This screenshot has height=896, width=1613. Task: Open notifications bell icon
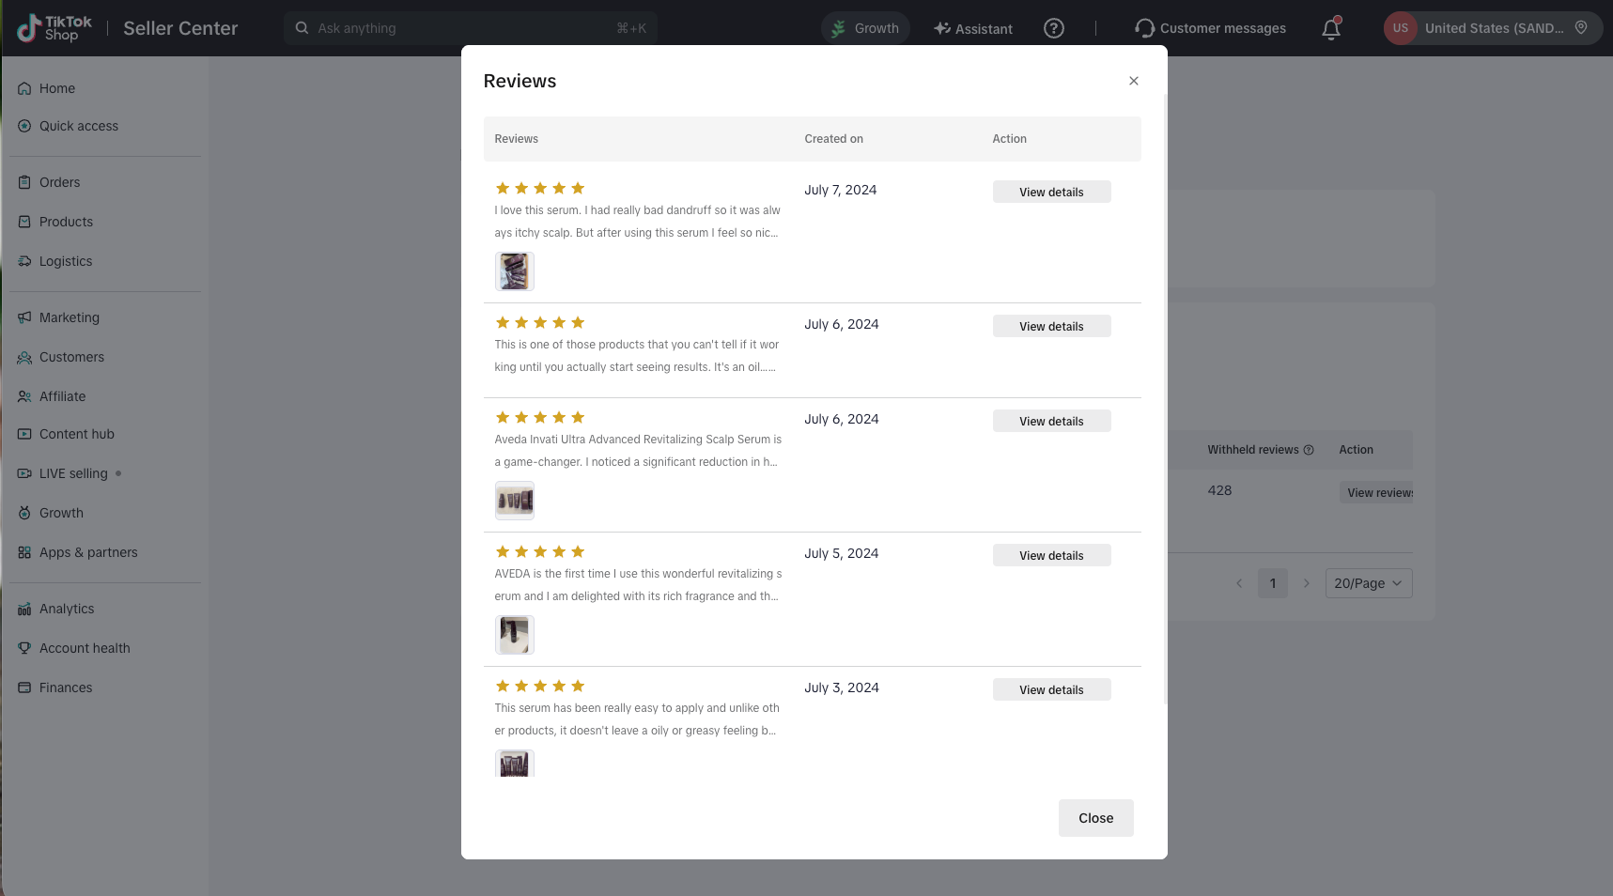click(x=1331, y=28)
